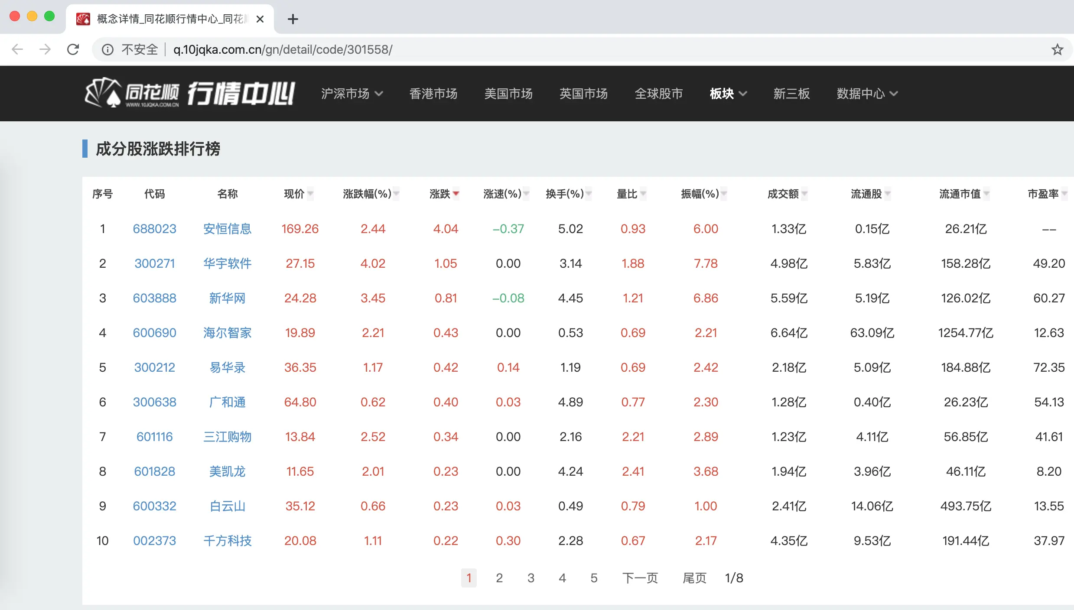The image size is (1074, 610).
Task: Sort by 涨跌幅(%) column arrow
Action: coord(396,194)
